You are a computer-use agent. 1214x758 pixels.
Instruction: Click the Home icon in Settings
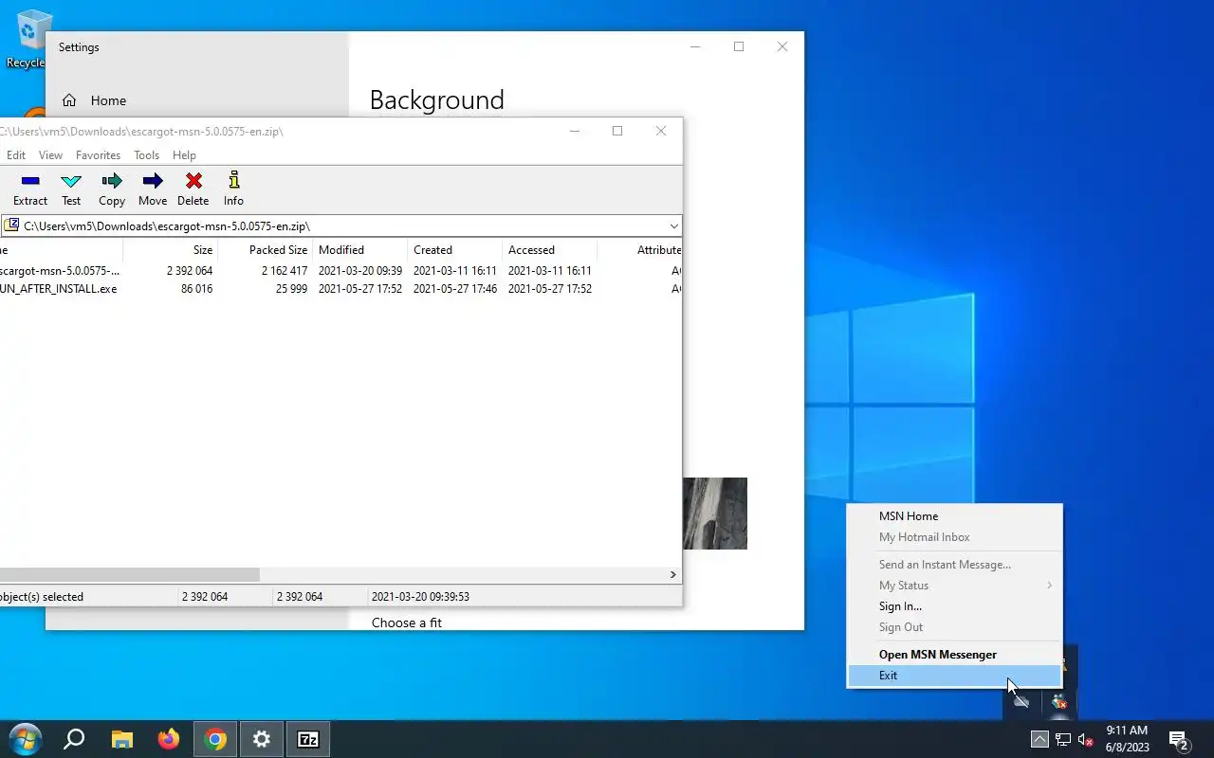click(x=69, y=100)
